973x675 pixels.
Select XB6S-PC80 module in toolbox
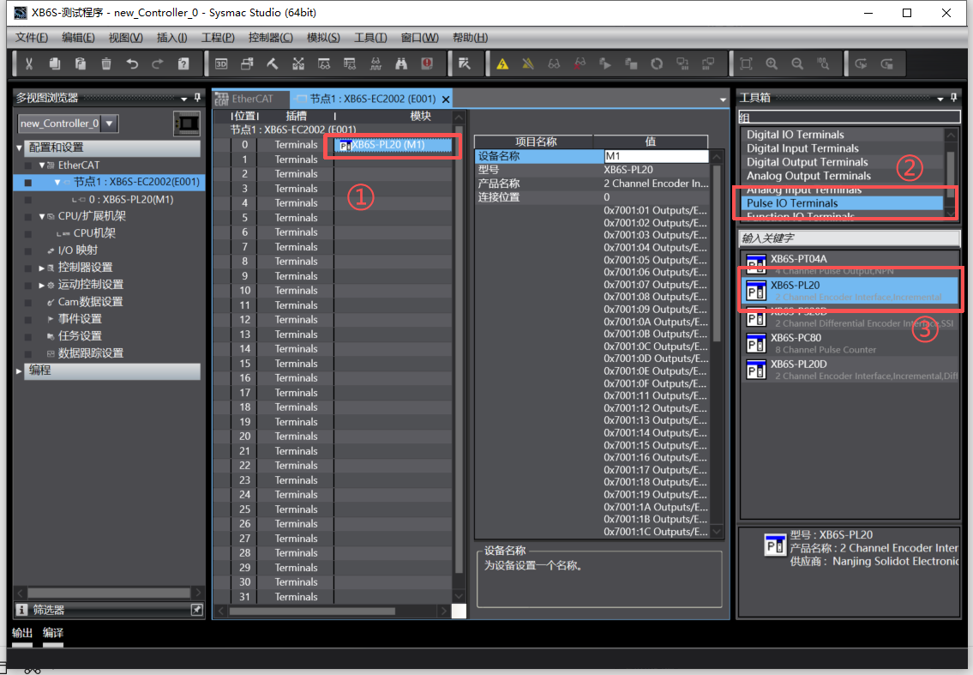pos(795,338)
